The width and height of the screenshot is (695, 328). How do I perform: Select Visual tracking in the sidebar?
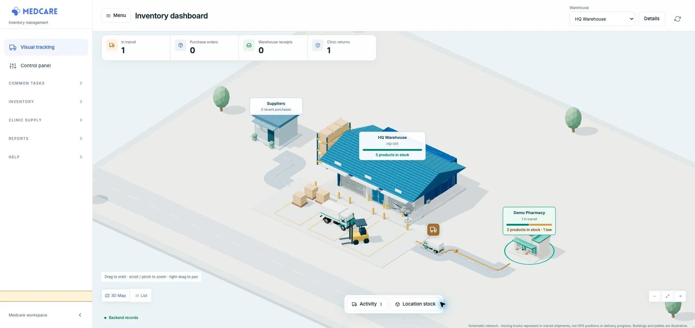pos(46,47)
